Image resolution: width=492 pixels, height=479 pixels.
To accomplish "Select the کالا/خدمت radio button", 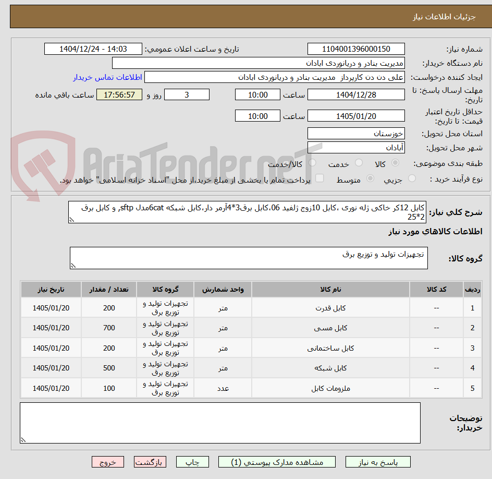I will pyautogui.click(x=312, y=163).
